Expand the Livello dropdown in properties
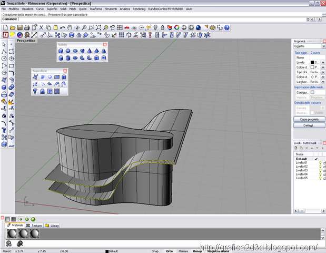This screenshot has width=326, height=253. (323, 62)
